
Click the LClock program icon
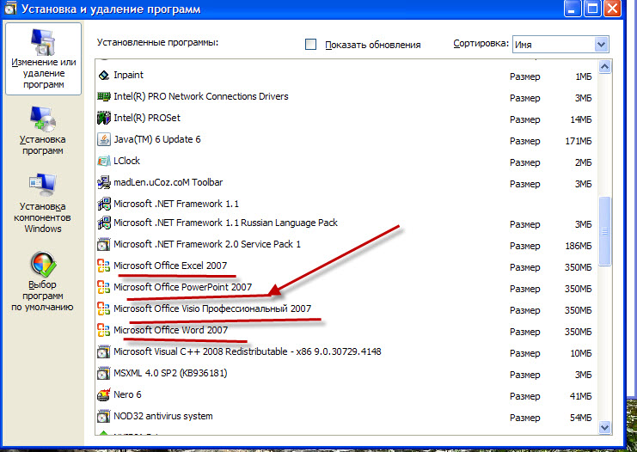point(104,161)
